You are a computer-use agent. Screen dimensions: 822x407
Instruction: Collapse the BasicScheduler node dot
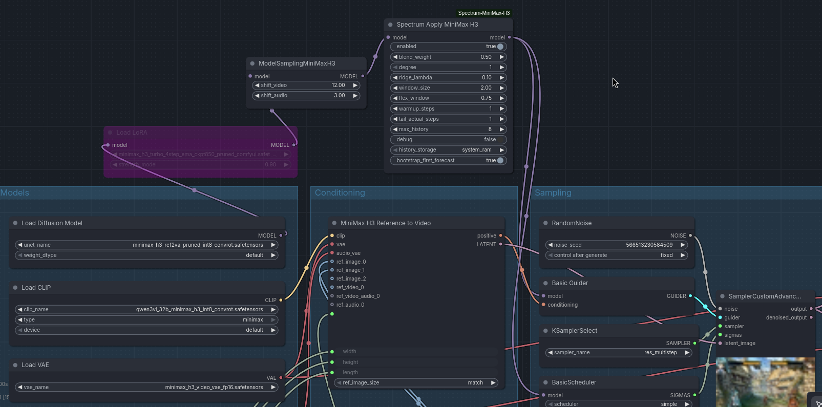(x=546, y=382)
